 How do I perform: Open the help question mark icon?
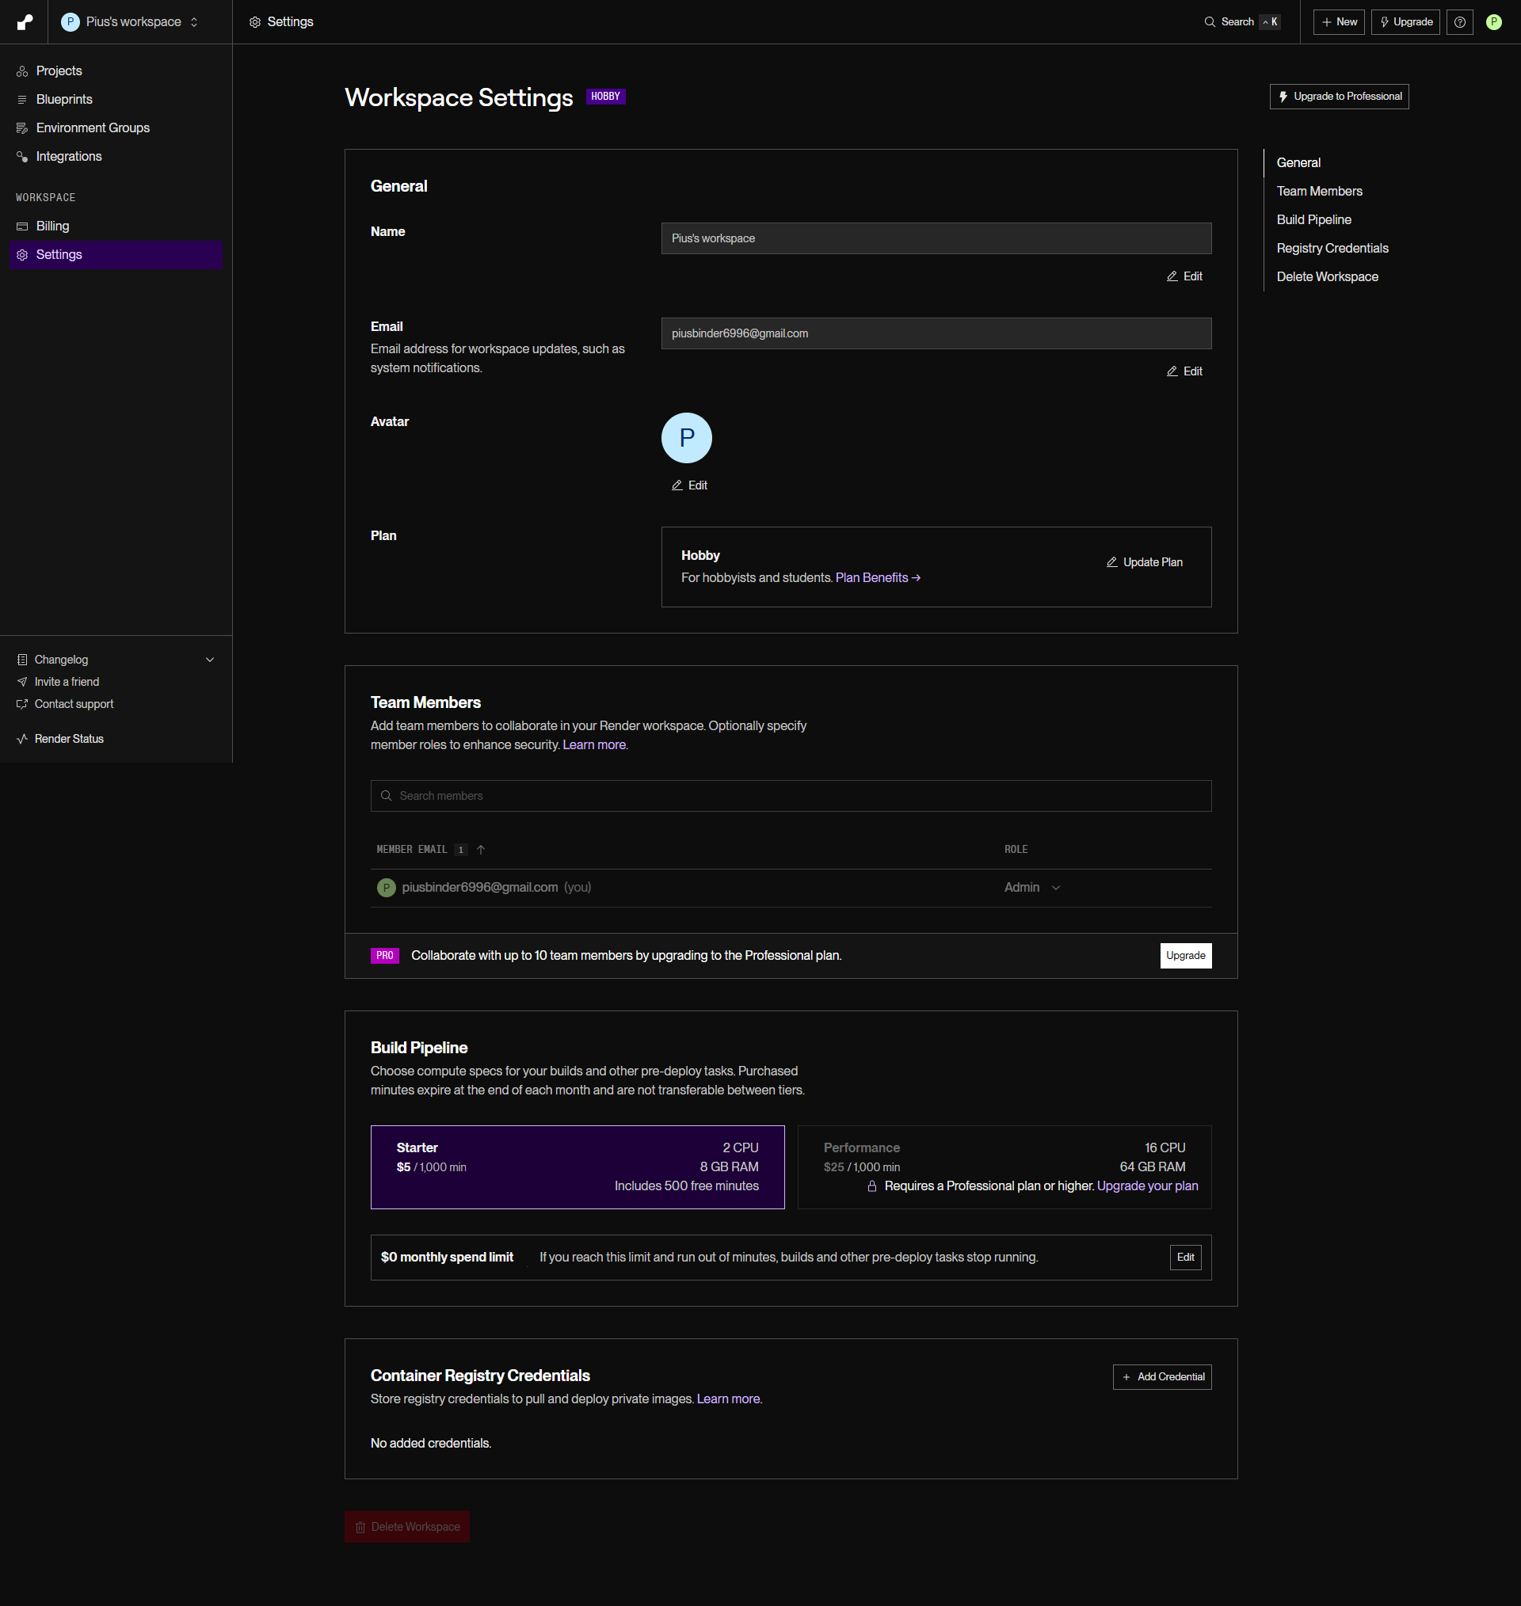coord(1459,22)
